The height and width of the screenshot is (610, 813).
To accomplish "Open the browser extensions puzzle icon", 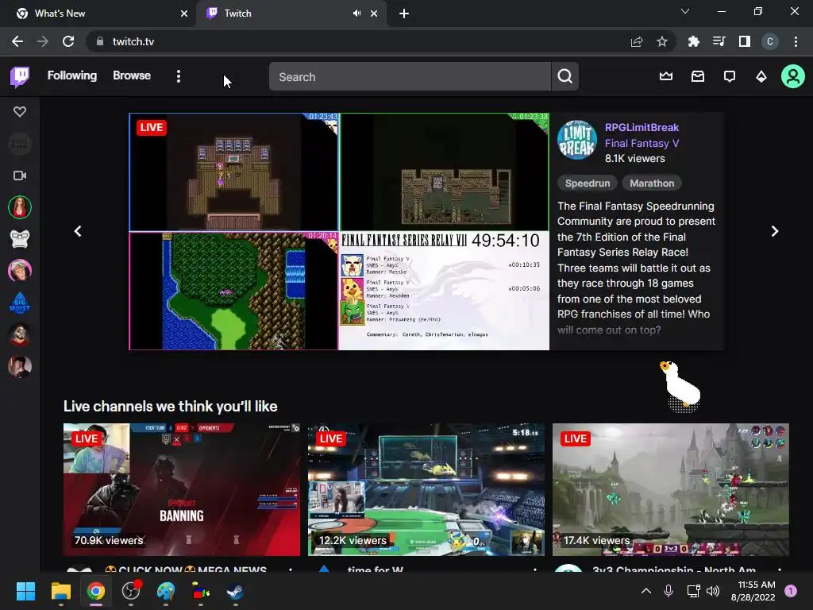I will click(x=693, y=41).
